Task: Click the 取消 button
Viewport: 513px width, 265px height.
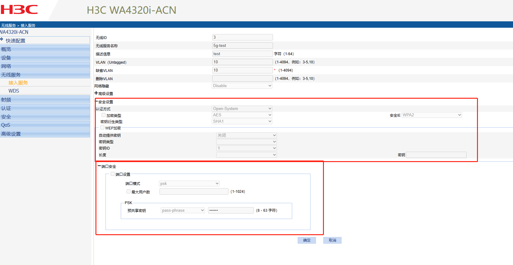Action: point(332,240)
